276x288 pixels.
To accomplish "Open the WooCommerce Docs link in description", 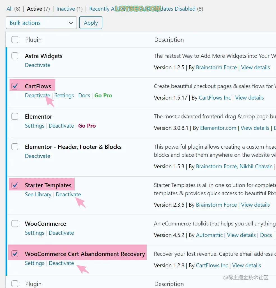I will pos(266,235).
